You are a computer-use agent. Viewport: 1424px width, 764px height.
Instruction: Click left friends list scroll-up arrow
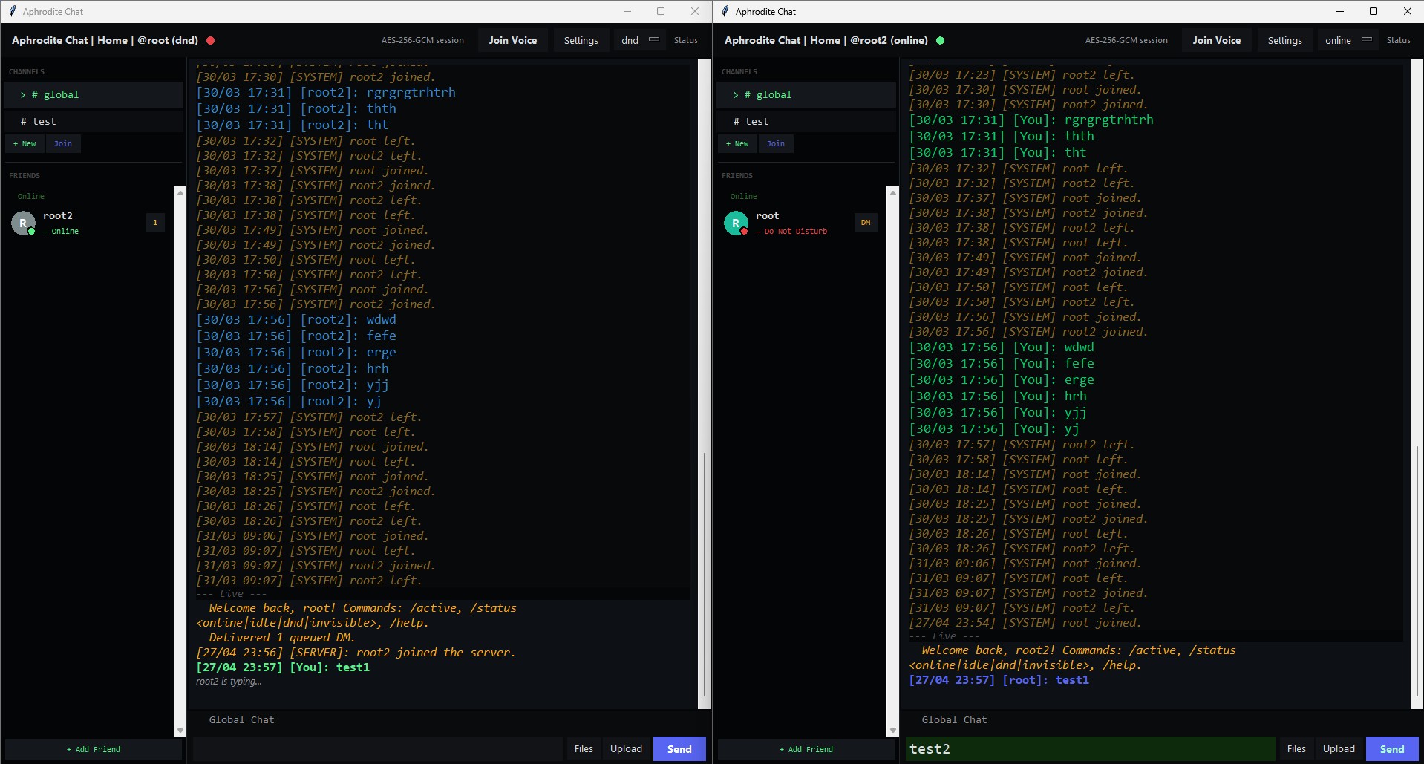(180, 193)
